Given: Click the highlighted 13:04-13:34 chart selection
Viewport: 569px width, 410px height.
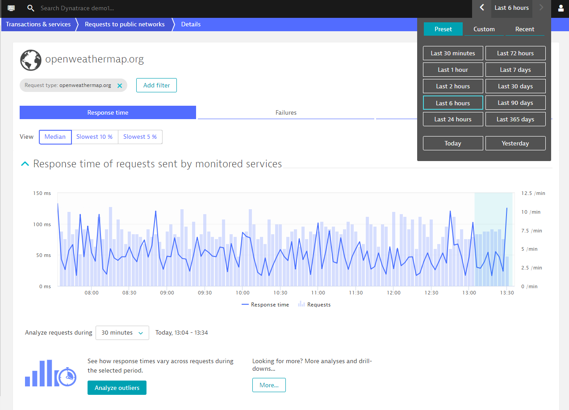Looking at the screenshot, I should [x=493, y=240].
